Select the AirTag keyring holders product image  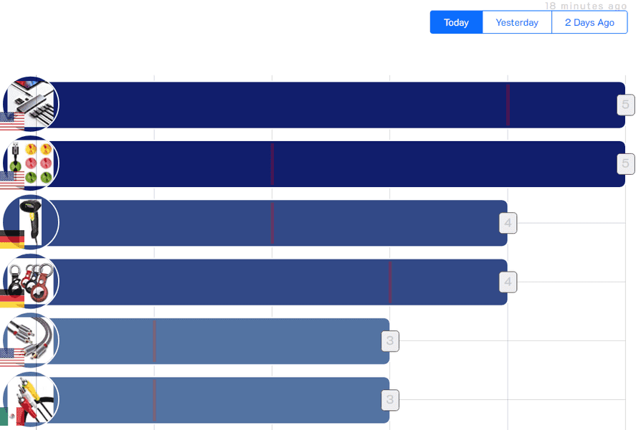tap(32, 279)
